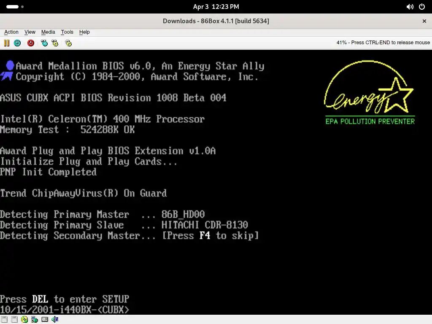Click the '41% - Press CTRL-END to release mouse' text
The image size is (432, 324).
point(383,43)
